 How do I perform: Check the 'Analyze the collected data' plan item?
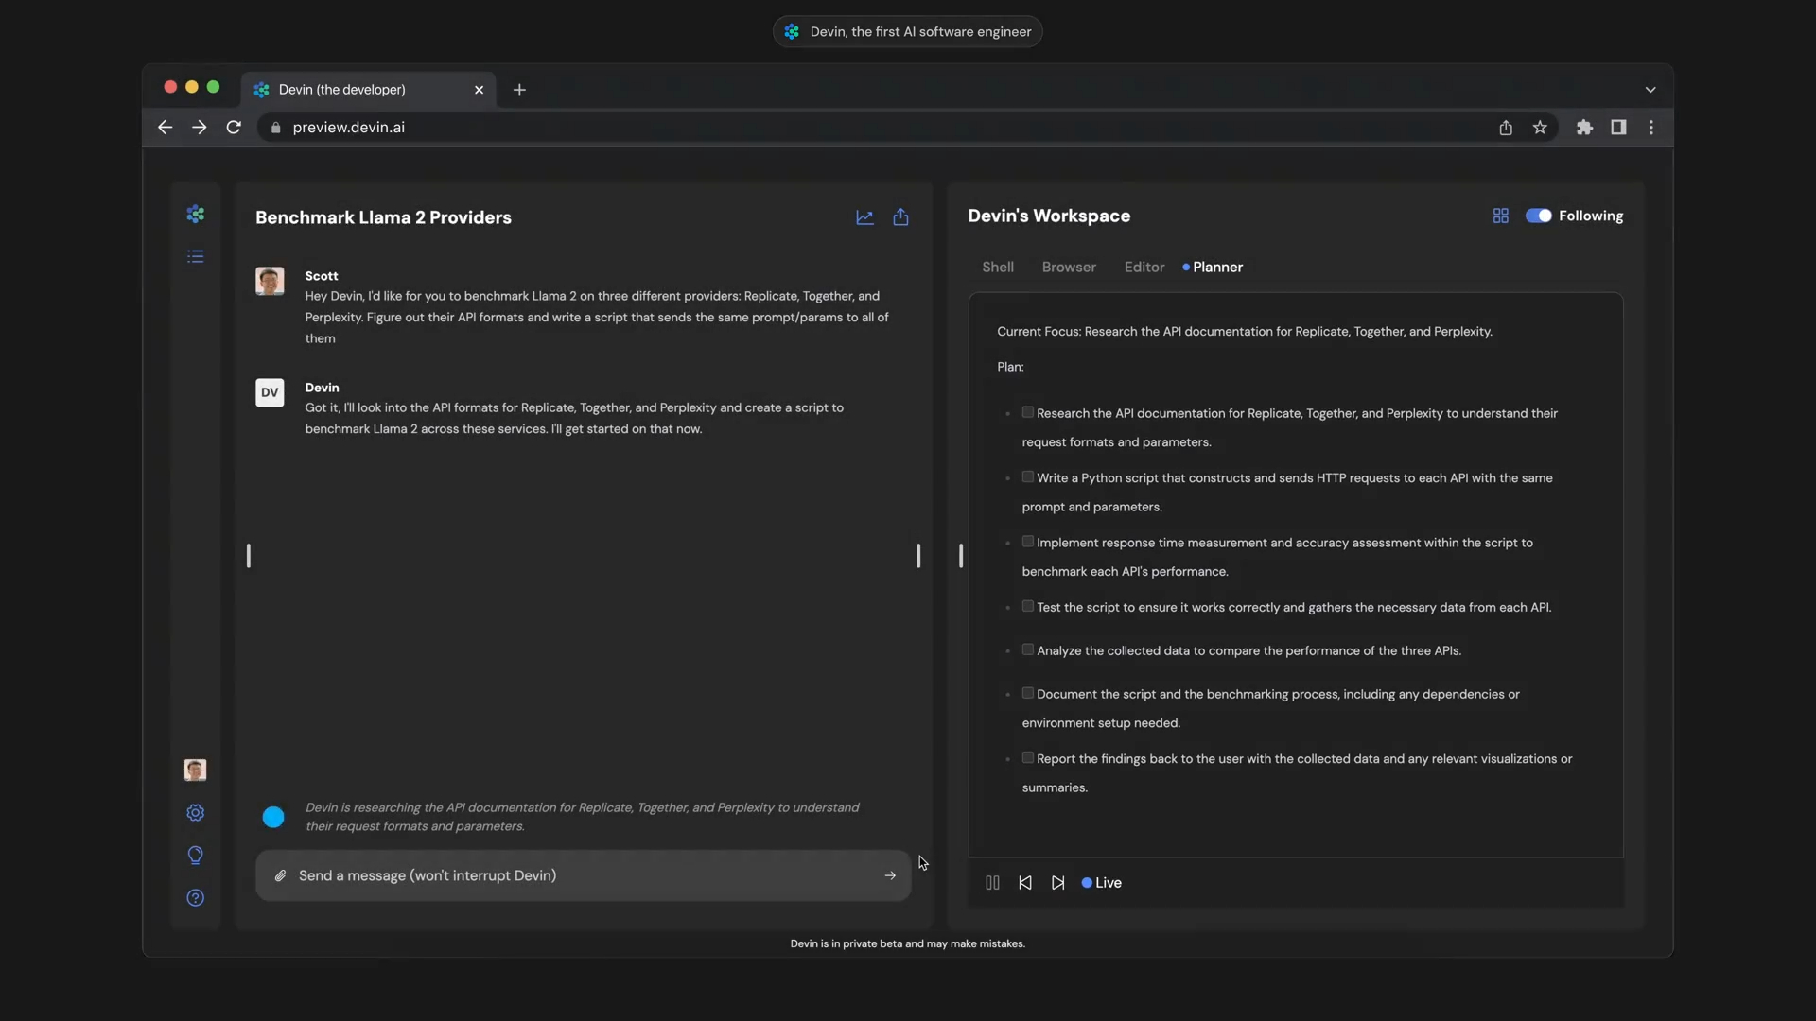click(1027, 650)
